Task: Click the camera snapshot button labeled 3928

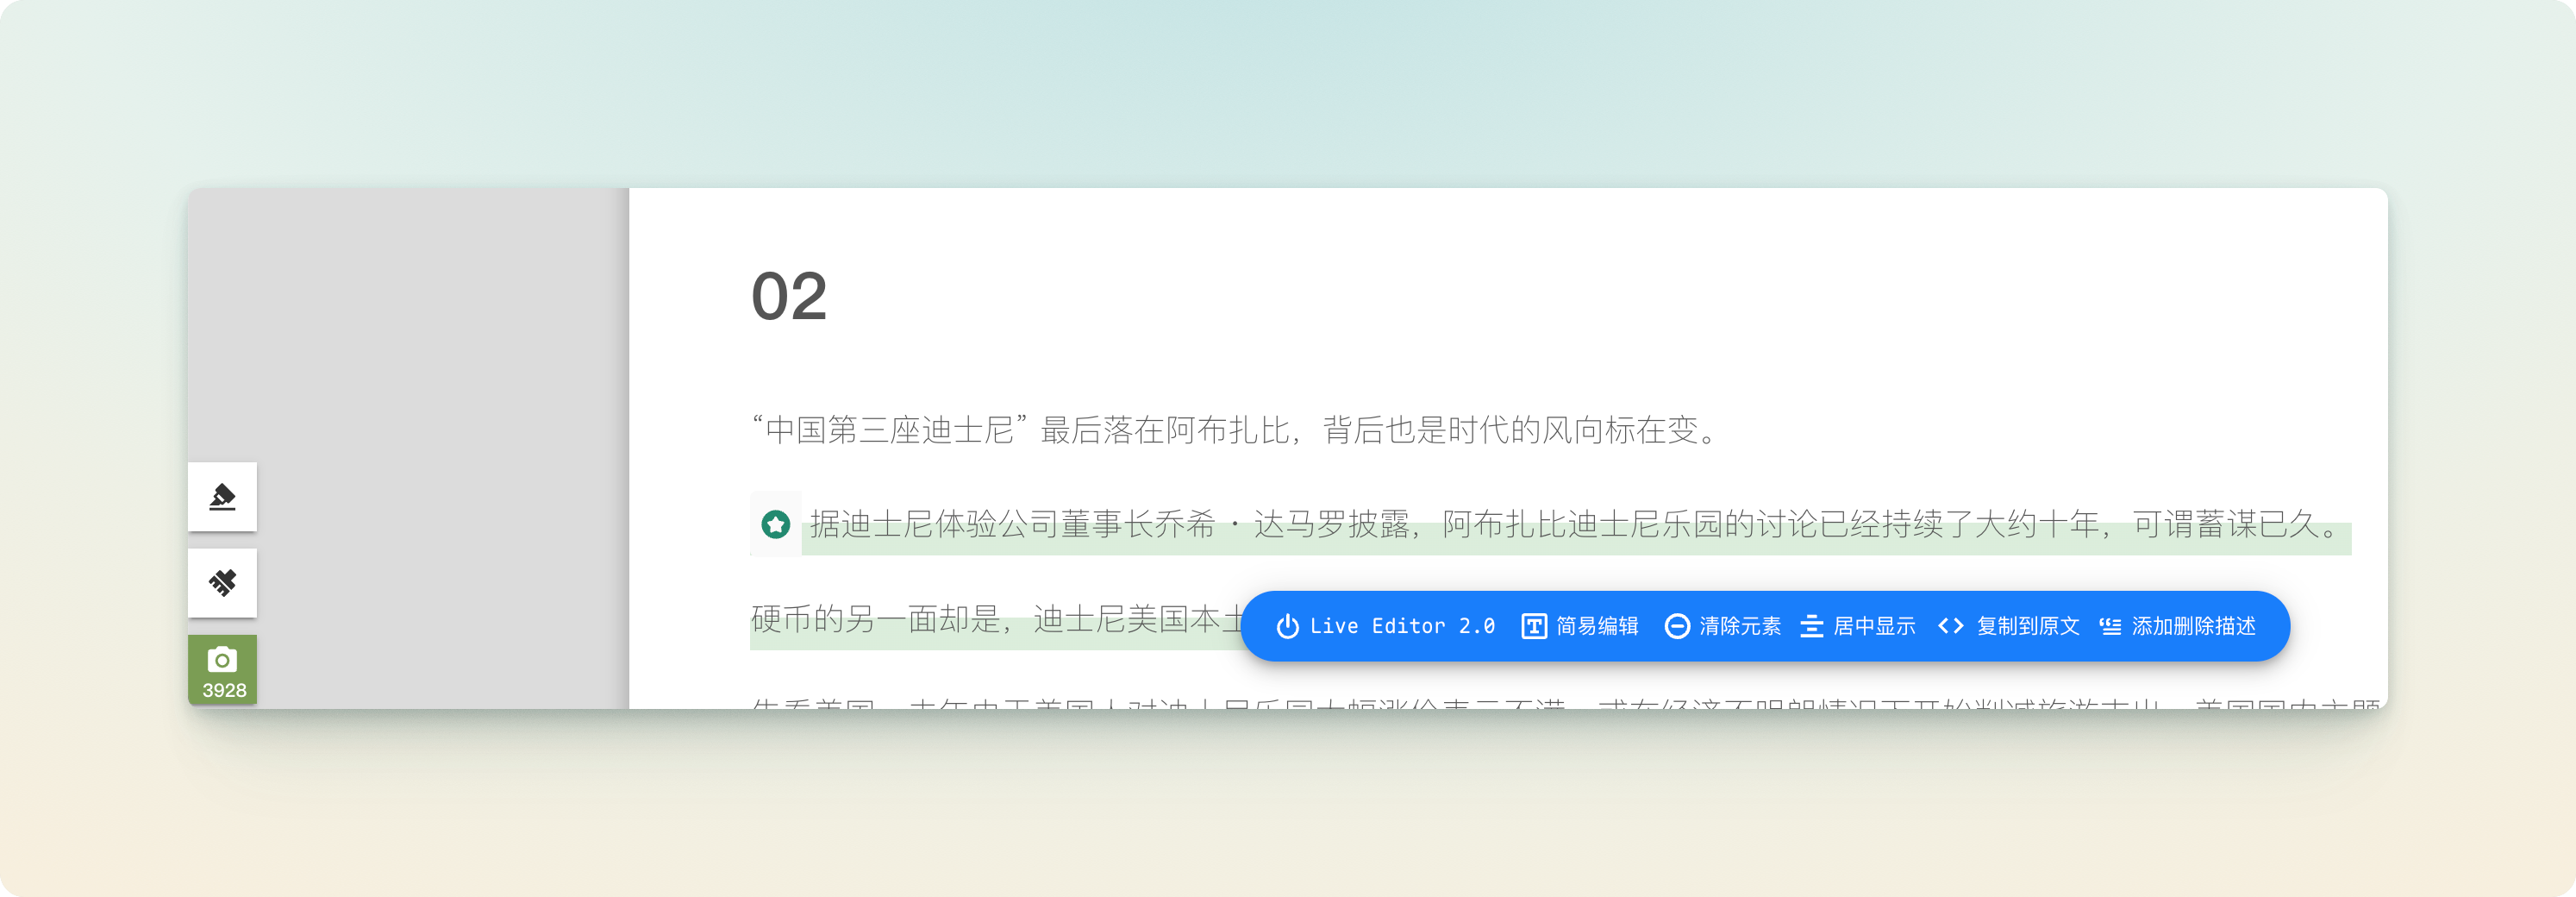Action: pos(222,670)
